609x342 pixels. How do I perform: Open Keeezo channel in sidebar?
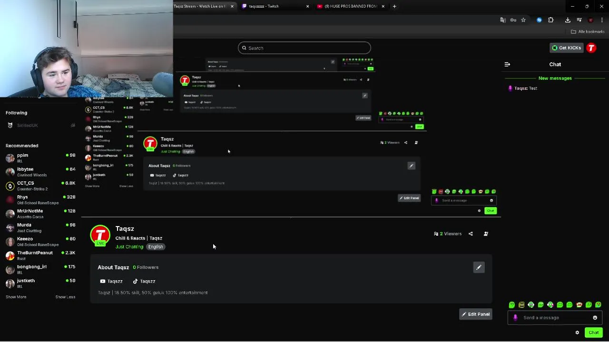40,241
